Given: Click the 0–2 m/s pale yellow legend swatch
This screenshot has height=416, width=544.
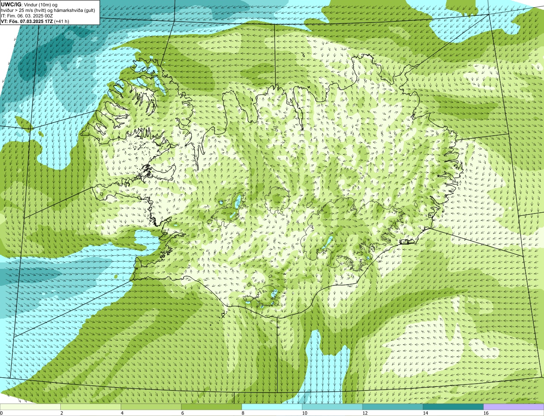Looking at the screenshot, I should tap(30, 407).
